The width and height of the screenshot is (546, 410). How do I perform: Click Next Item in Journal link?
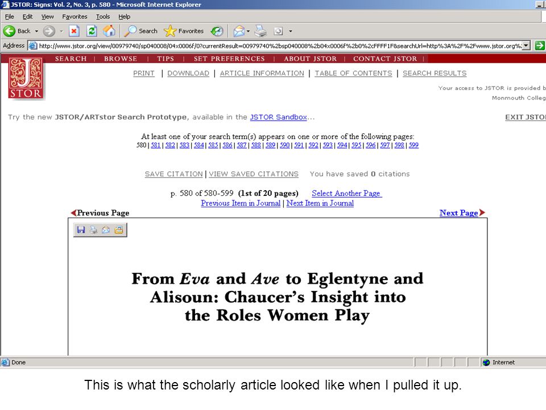(x=320, y=203)
